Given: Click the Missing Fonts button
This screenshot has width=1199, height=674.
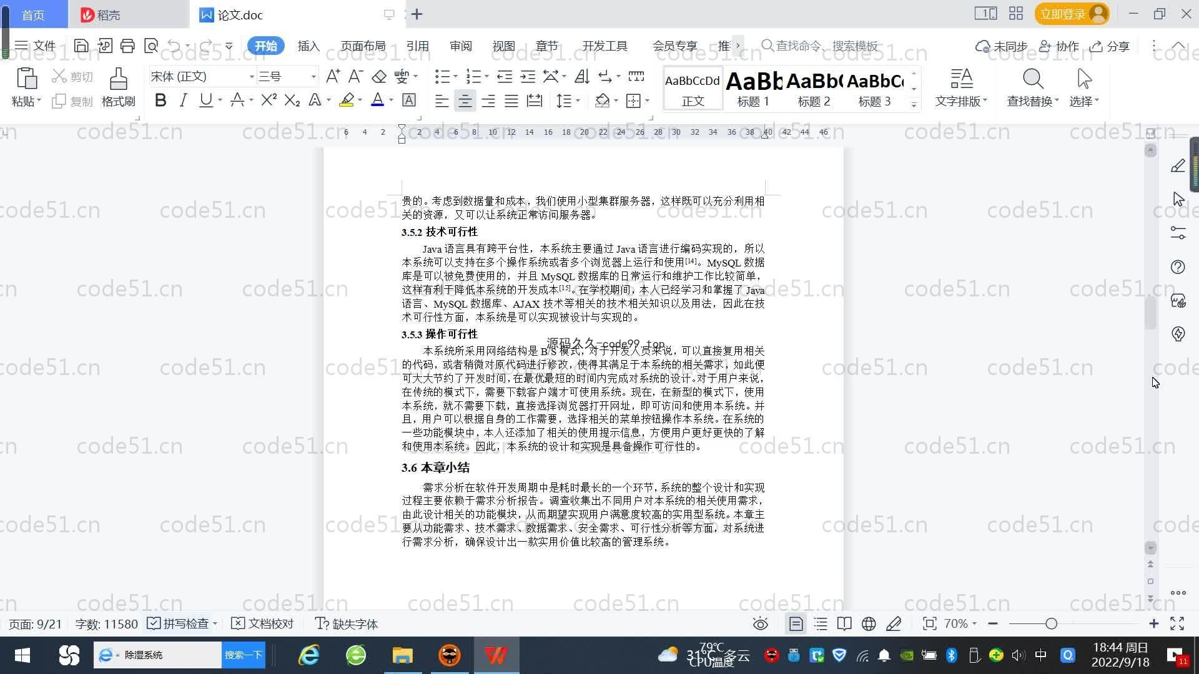Looking at the screenshot, I should (347, 623).
